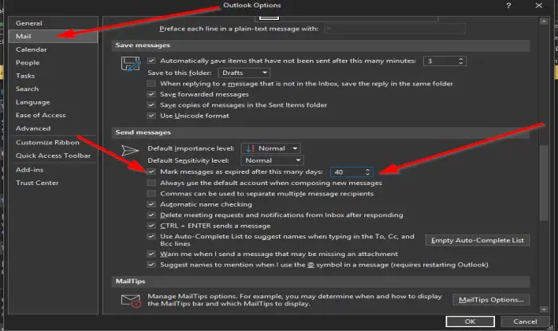Open the Tasks options category

click(53, 76)
